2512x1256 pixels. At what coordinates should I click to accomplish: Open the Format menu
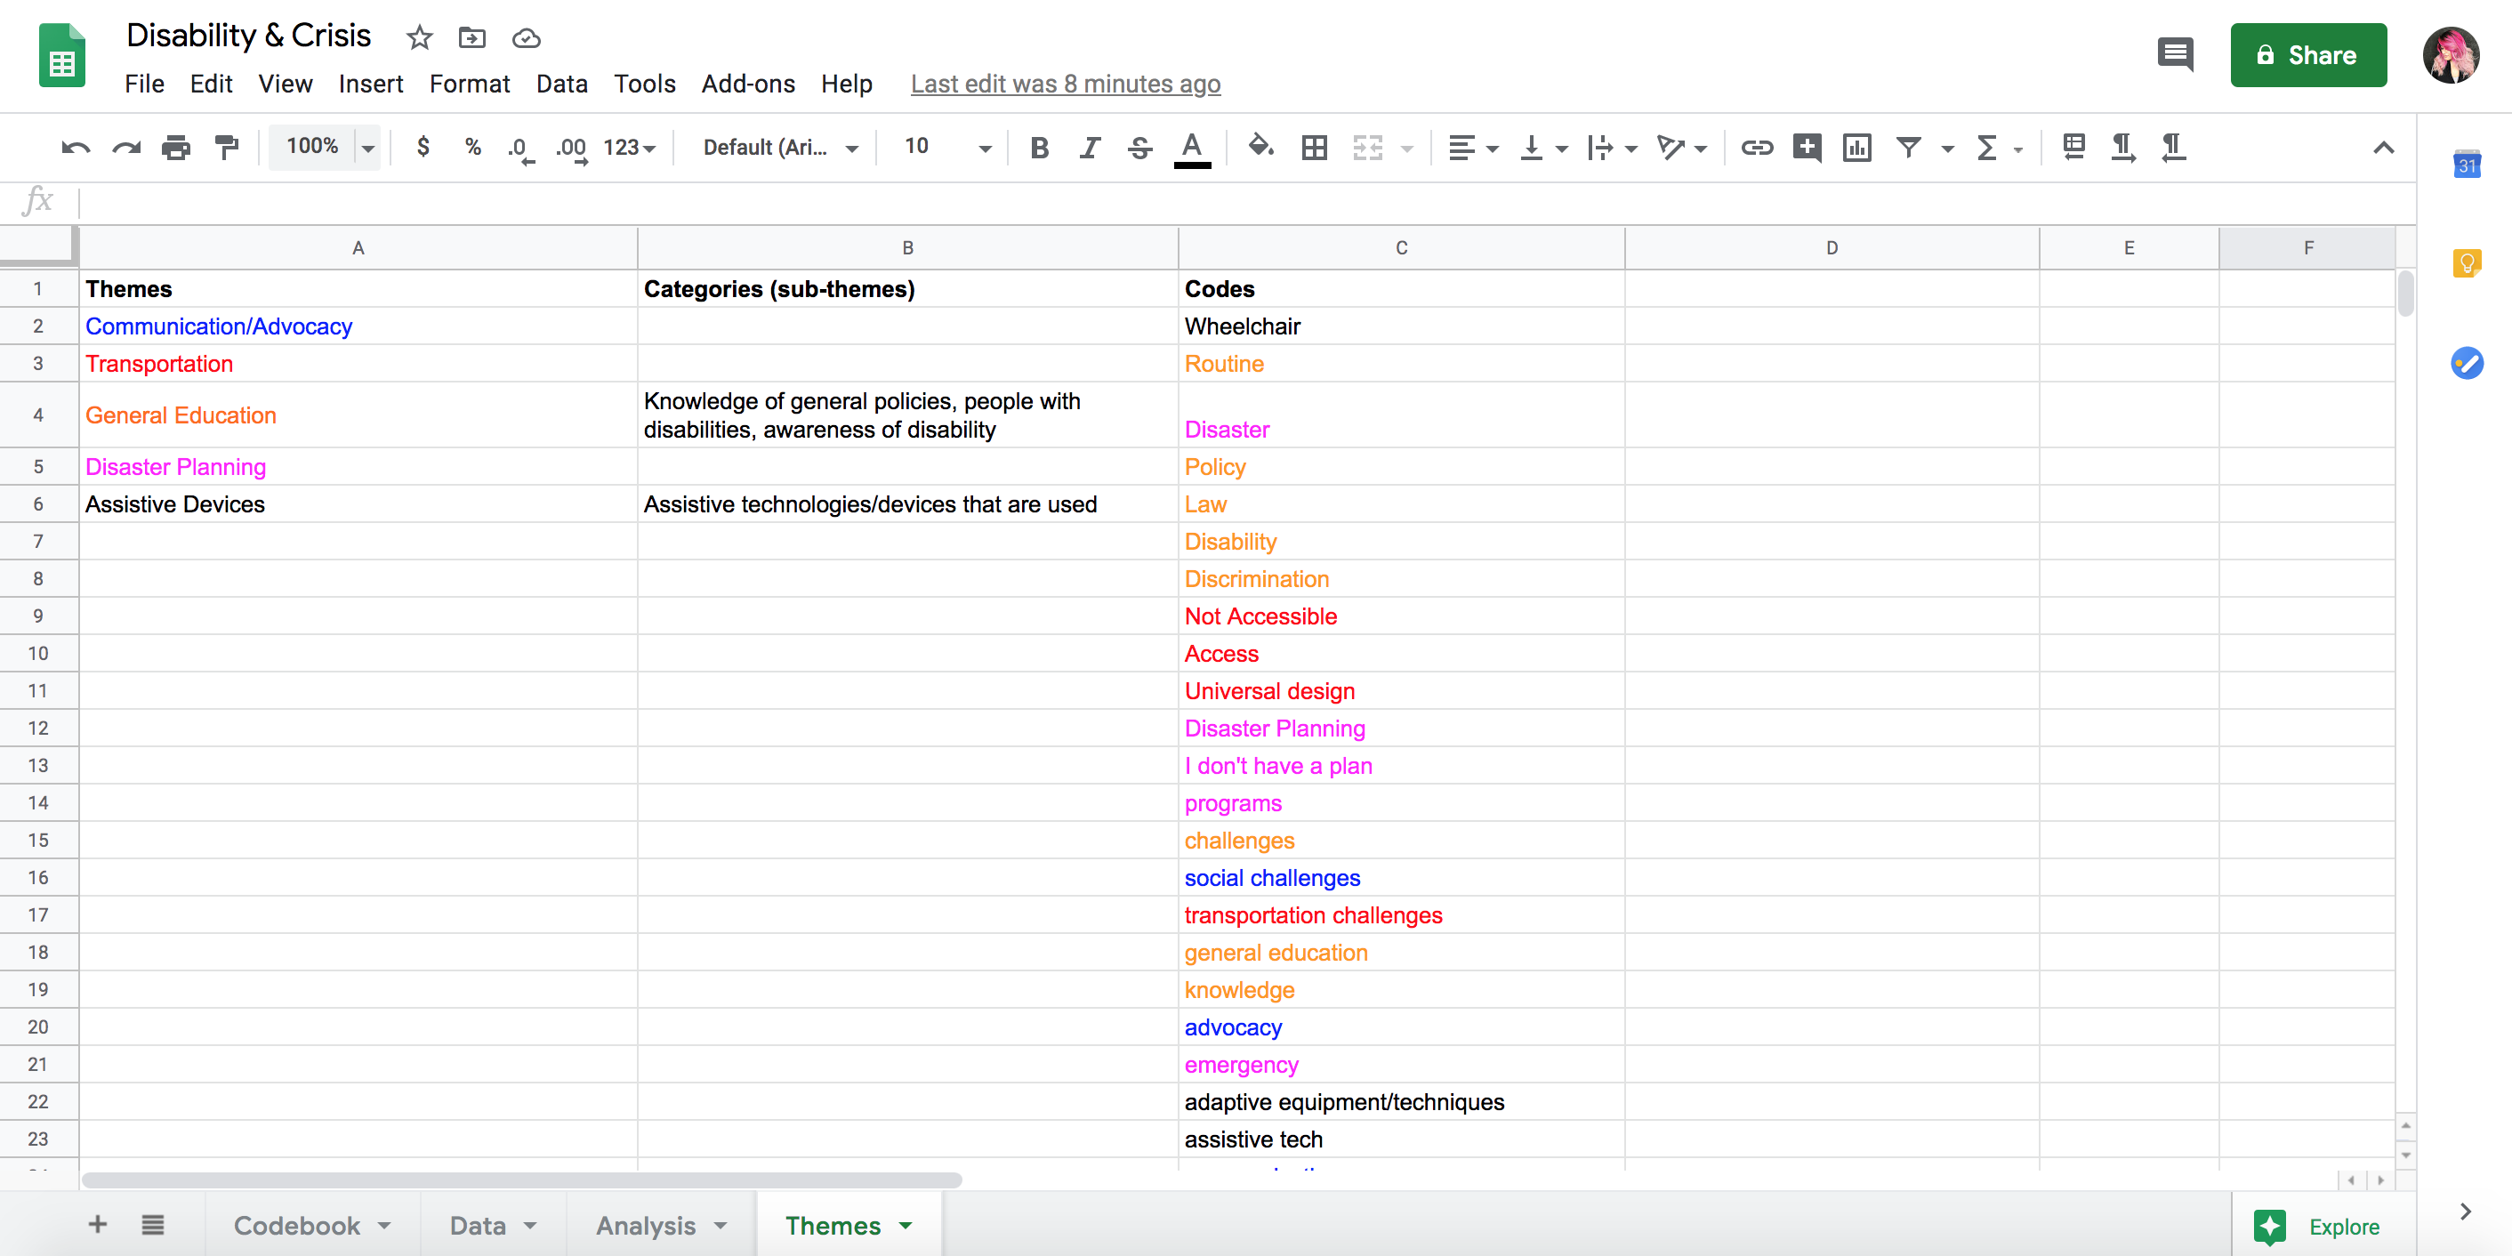470,84
